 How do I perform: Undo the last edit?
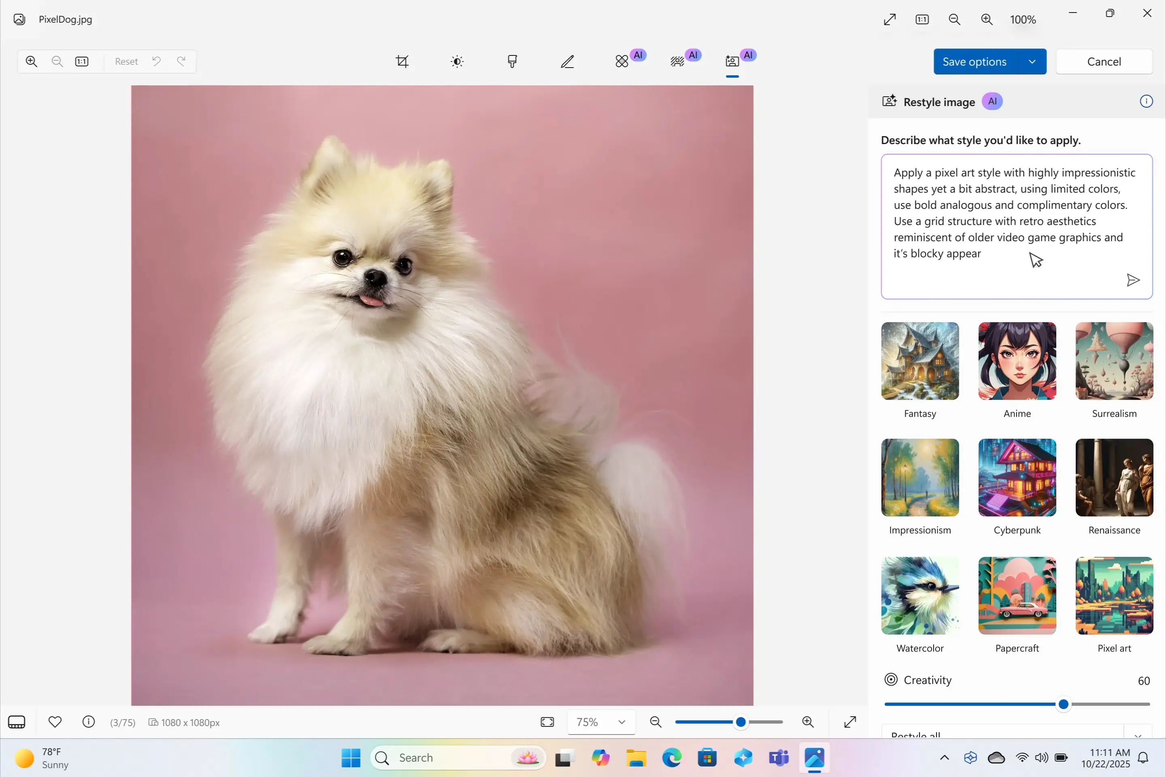[x=156, y=61]
